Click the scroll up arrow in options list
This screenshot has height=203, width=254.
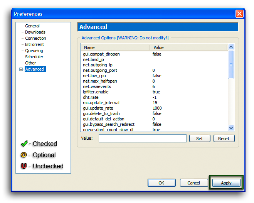tap(231, 47)
